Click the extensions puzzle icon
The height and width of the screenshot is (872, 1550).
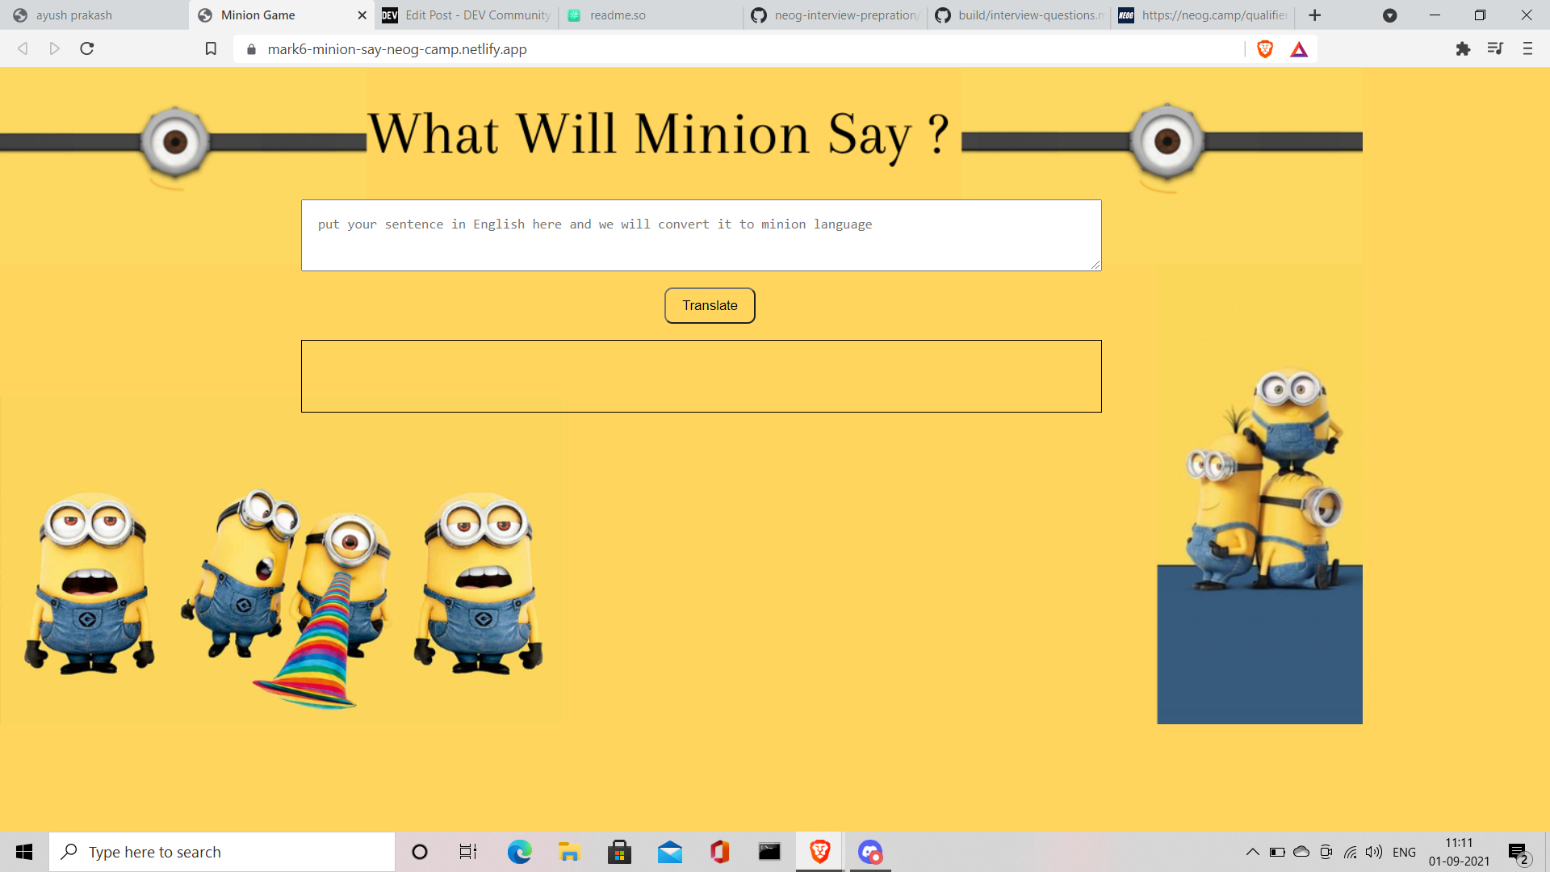tap(1464, 48)
